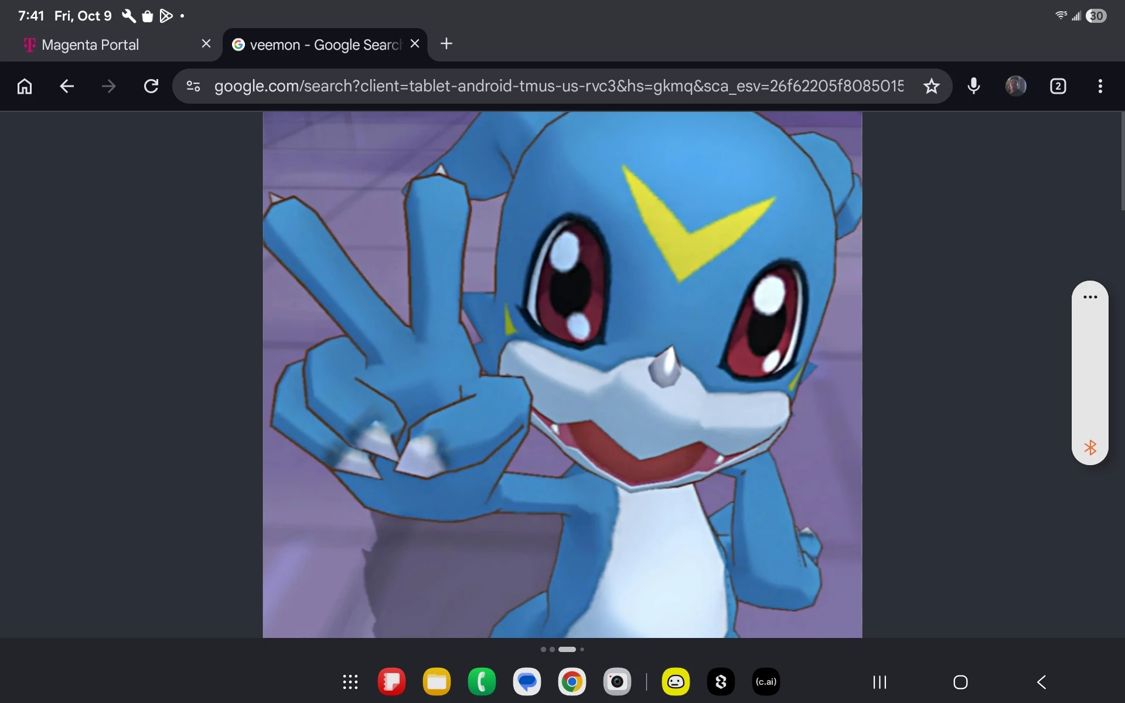Image resolution: width=1125 pixels, height=703 pixels.
Task: Tap the battery 30 indicator
Action: [1096, 16]
